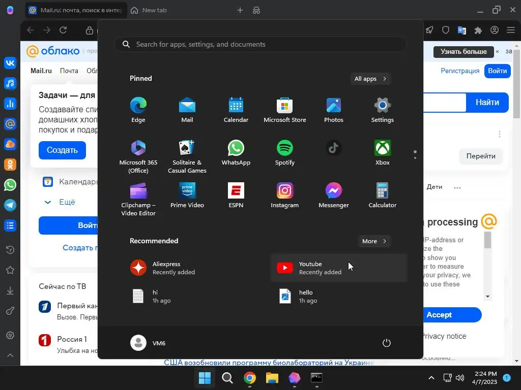Show hidden system tray icons
This screenshot has height=390, width=521.
click(431, 378)
